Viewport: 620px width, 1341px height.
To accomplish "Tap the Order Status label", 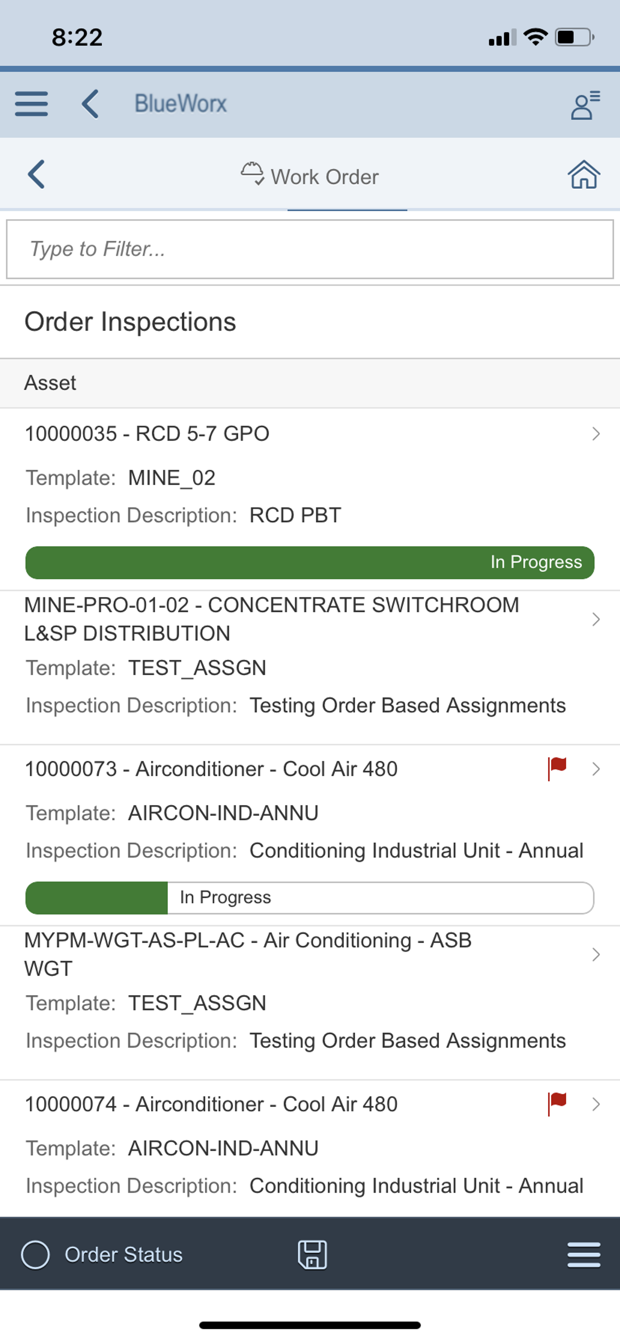I will (x=123, y=1254).
